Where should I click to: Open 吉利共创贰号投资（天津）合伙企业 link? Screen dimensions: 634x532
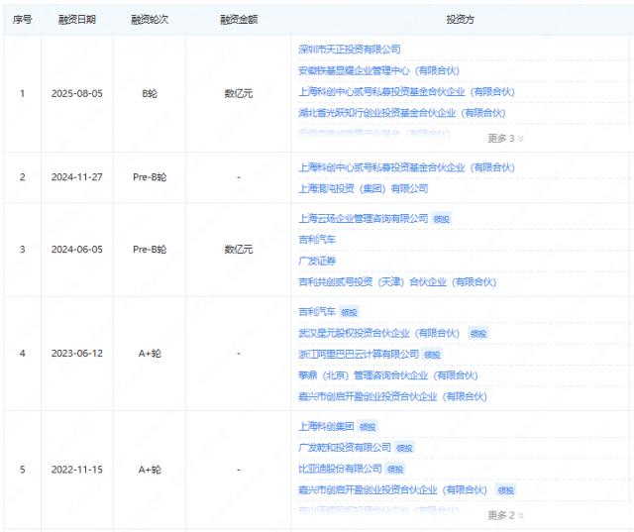[x=397, y=281]
